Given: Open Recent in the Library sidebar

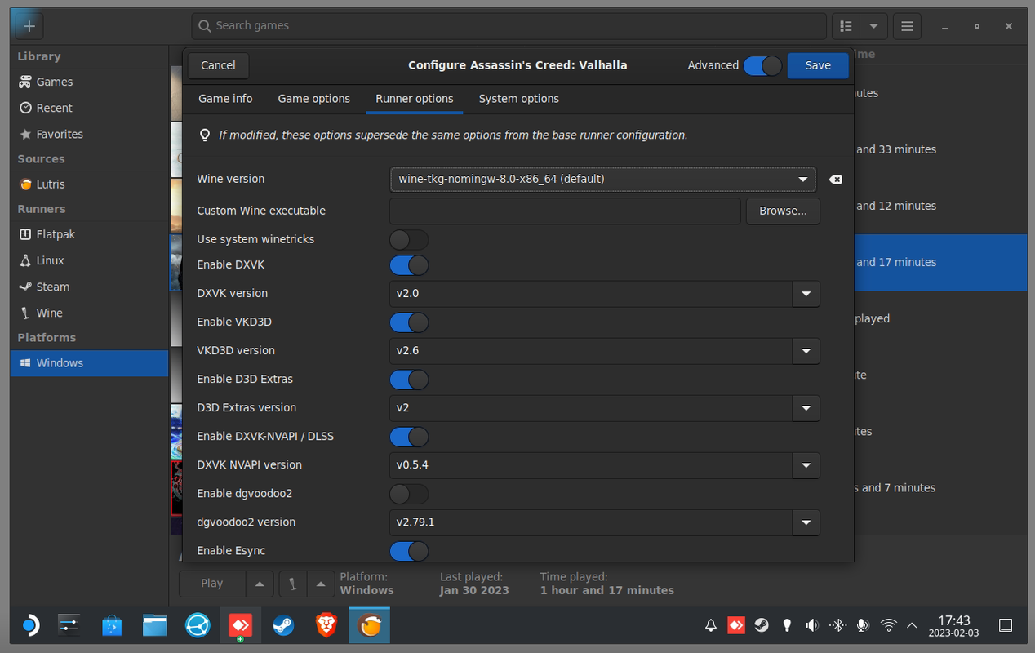Looking at the screenshot, I should 89,108.
